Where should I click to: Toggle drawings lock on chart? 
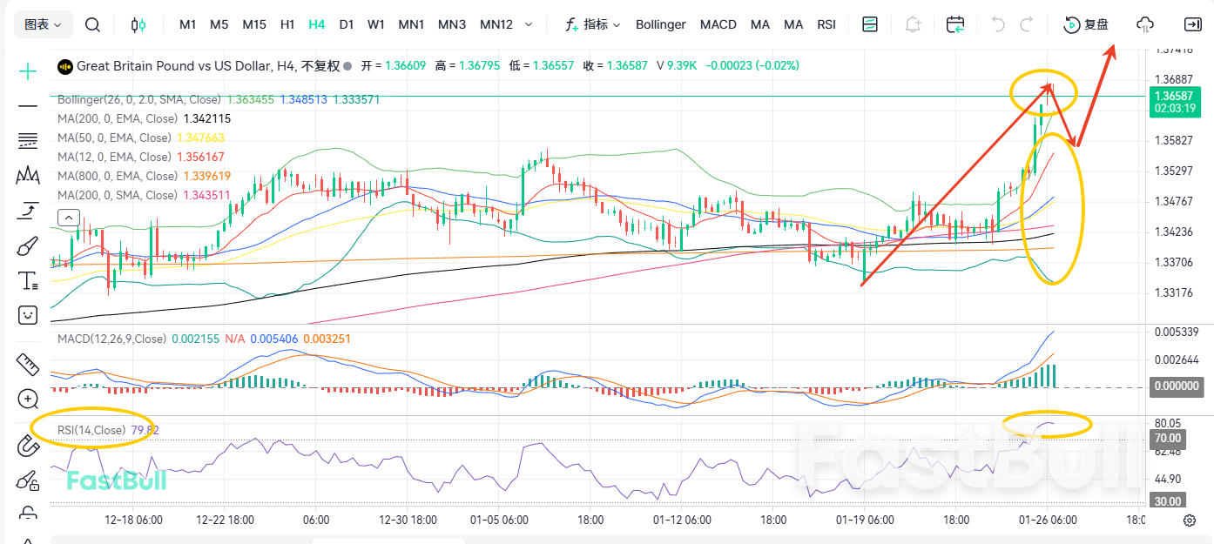[27, 514]
